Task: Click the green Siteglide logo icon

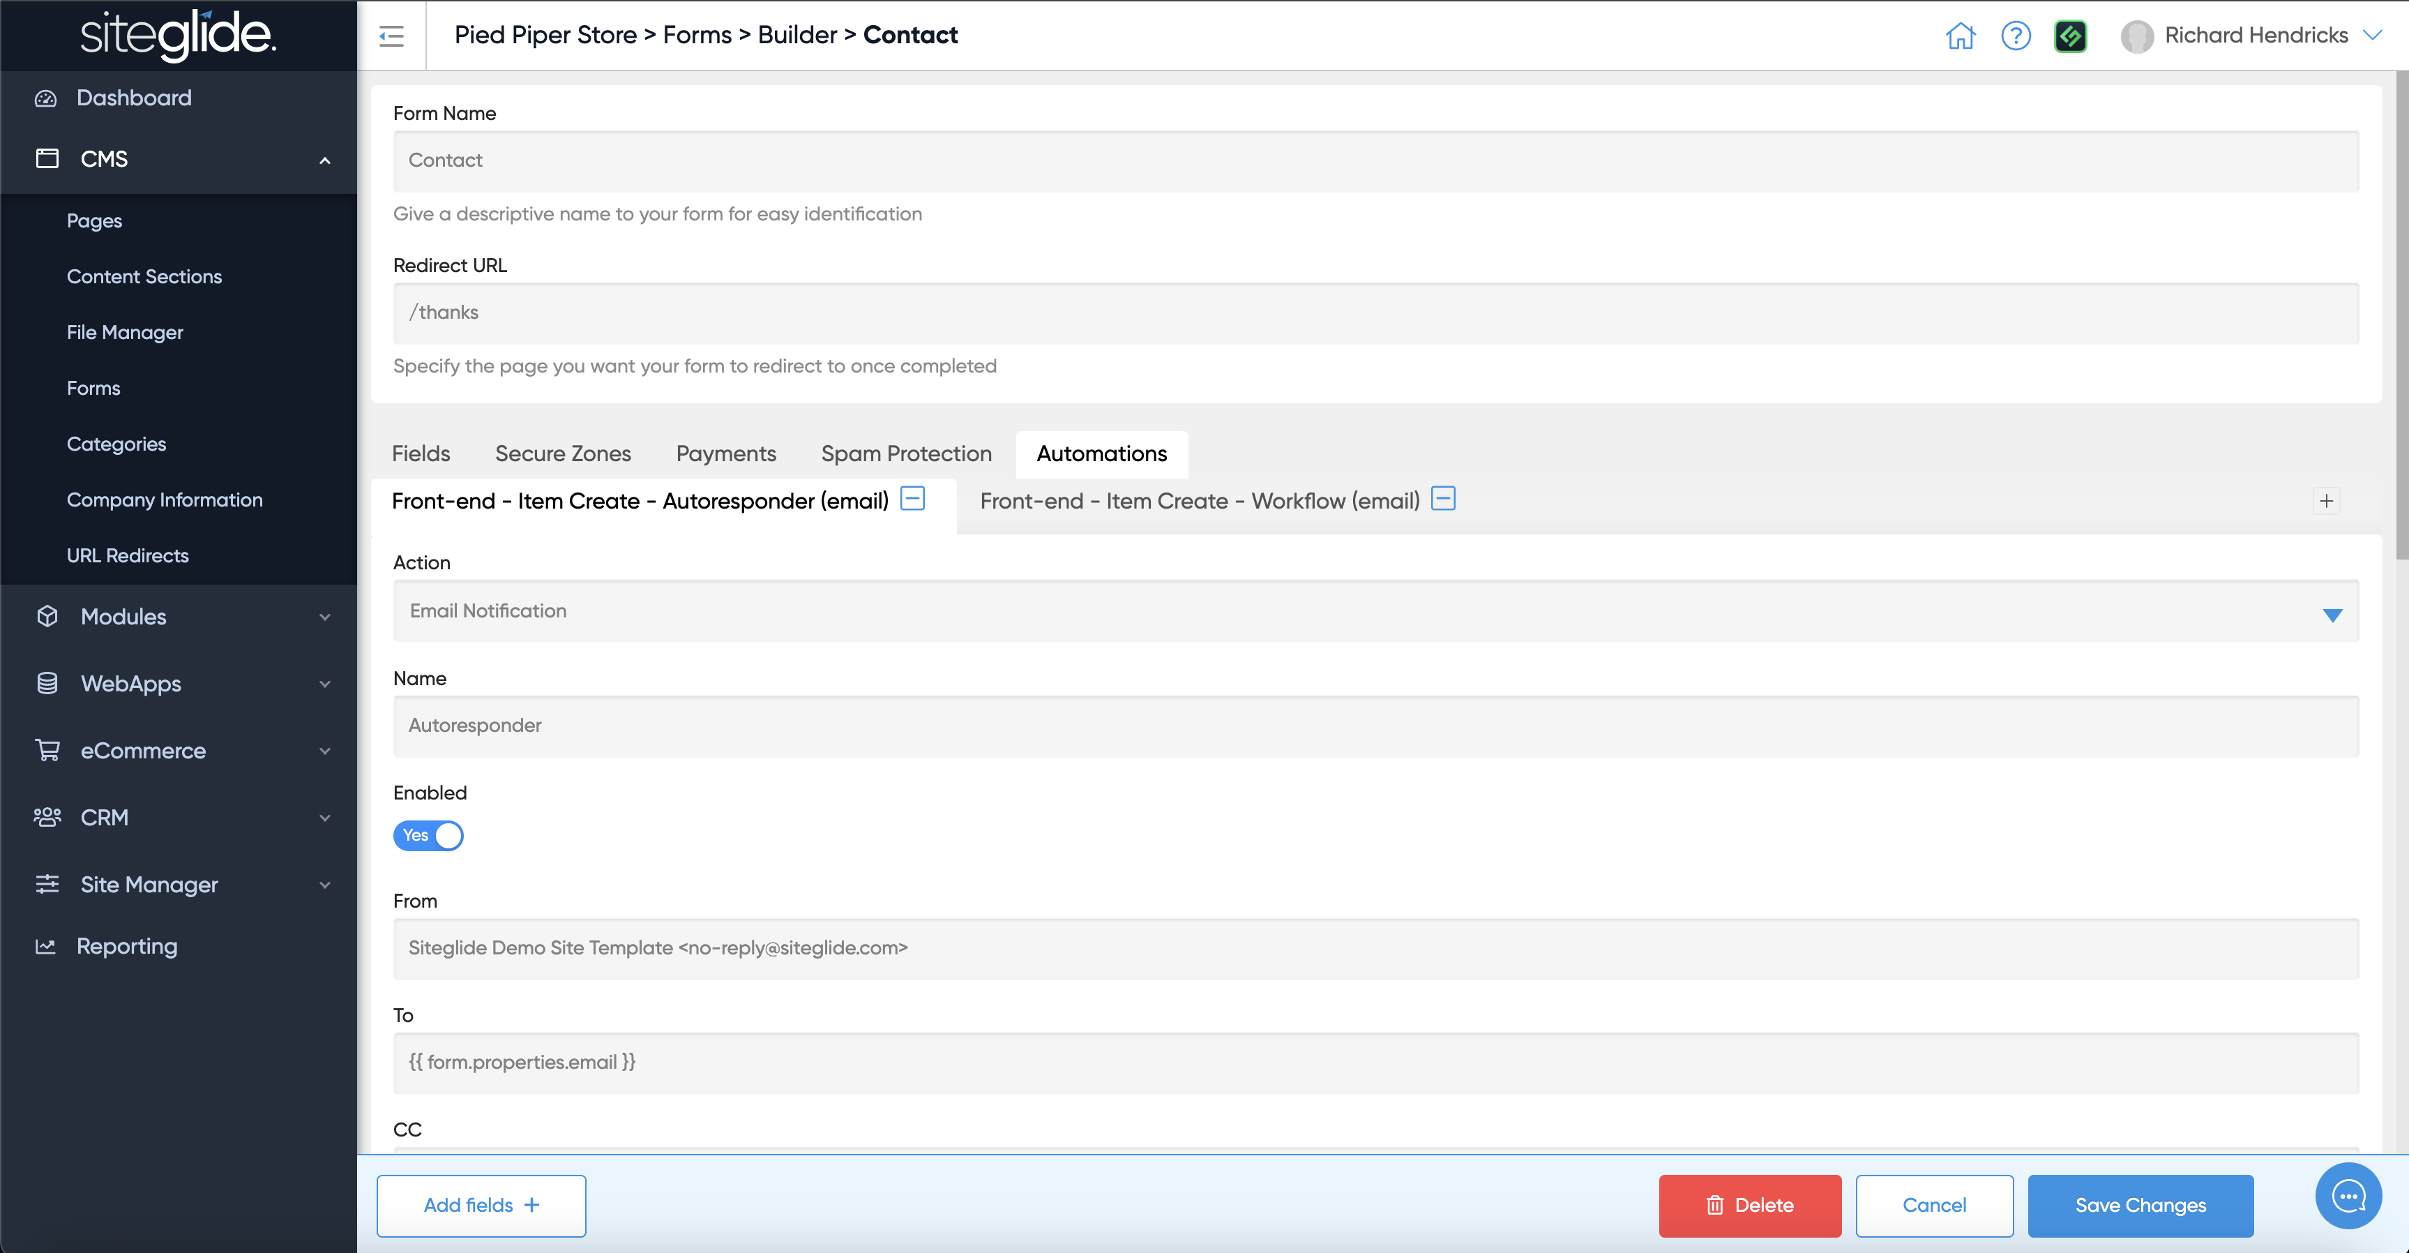Action: click(2071, 36)
